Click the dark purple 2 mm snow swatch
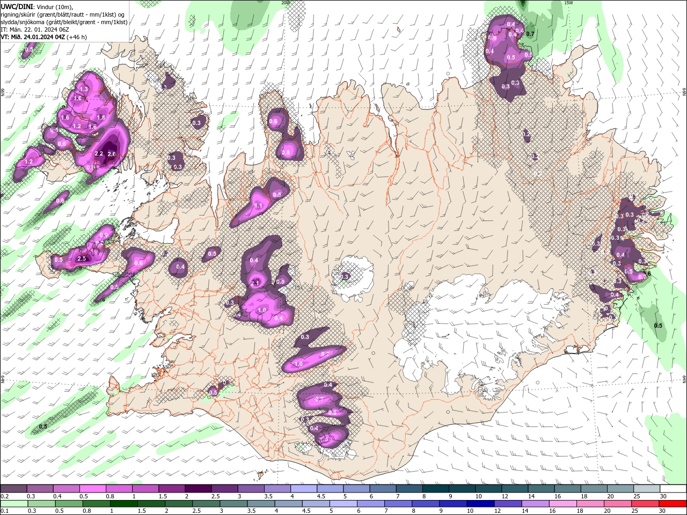Viewport: 687px width, 515px height. 198,489
